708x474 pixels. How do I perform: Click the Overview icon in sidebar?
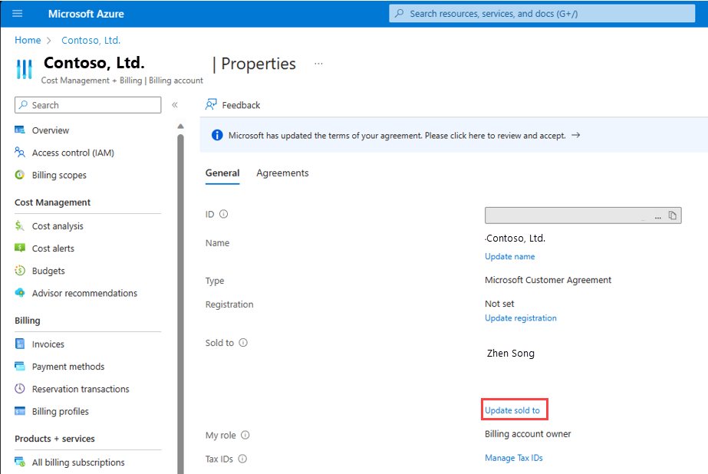coord(20,130)
